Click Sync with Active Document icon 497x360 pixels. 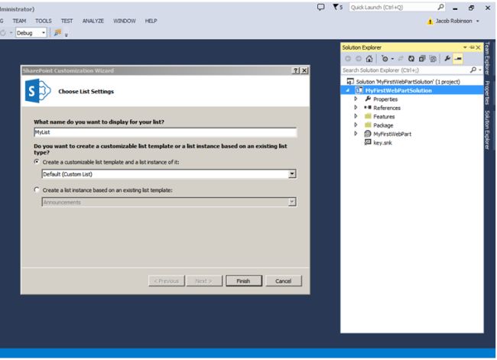[401, 59]
